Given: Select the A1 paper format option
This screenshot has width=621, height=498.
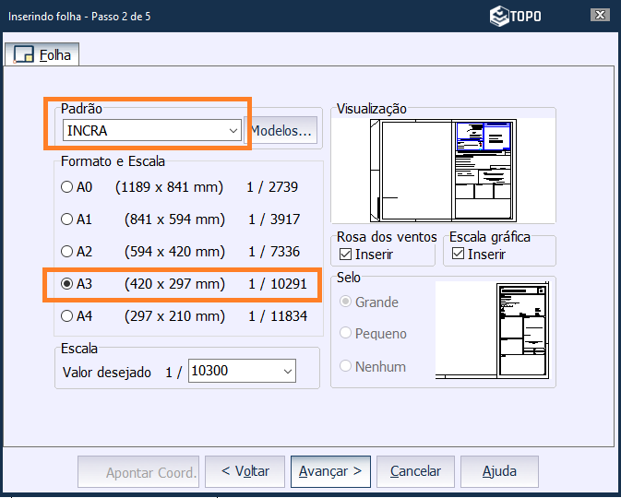Looking at the screenshot, I should (x=66, y=219).
